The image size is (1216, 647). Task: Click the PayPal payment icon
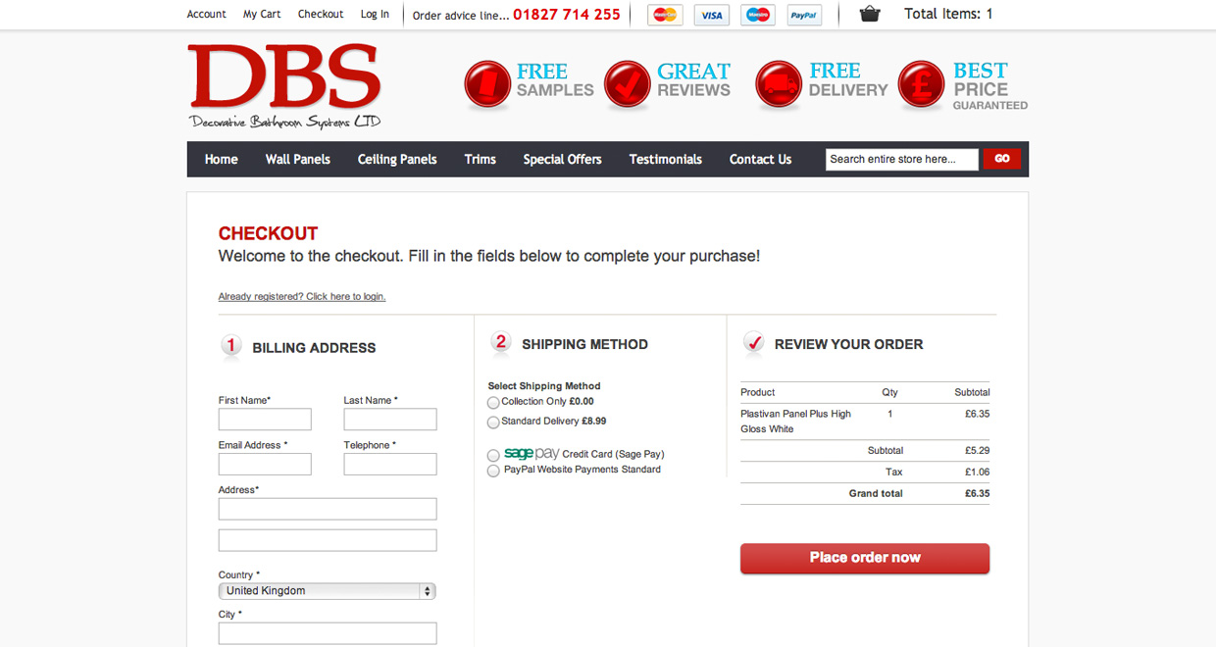click(x=804, y=15)
